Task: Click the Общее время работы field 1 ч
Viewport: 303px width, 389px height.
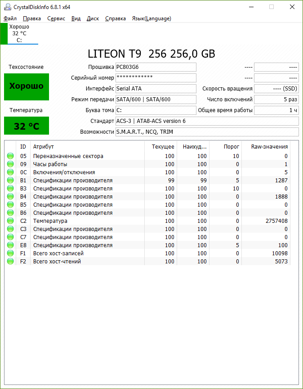Action: point(276,110)
